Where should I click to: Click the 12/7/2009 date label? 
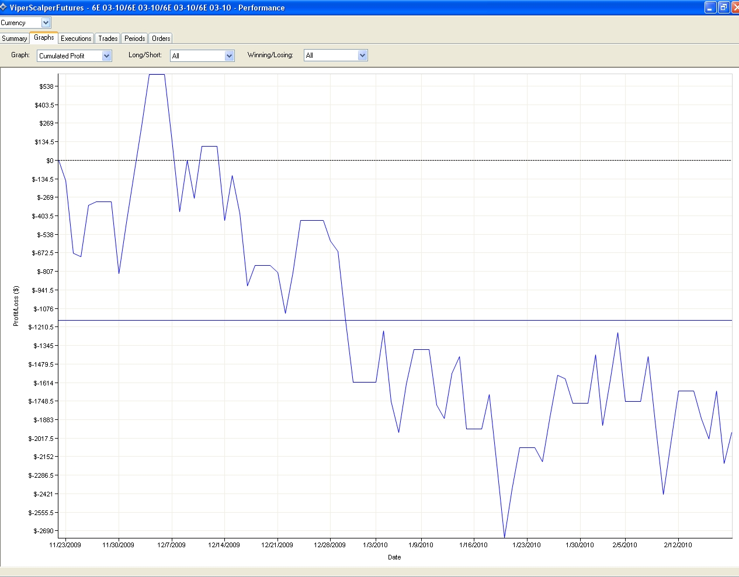(x=172, y=545)
